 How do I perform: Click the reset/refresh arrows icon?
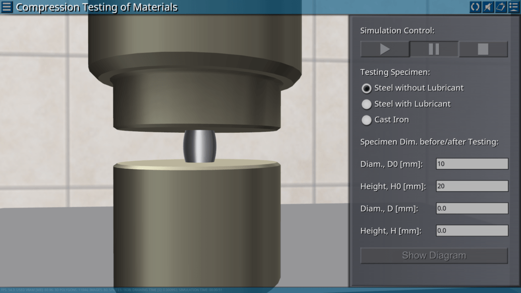click(x=475, y=7)
